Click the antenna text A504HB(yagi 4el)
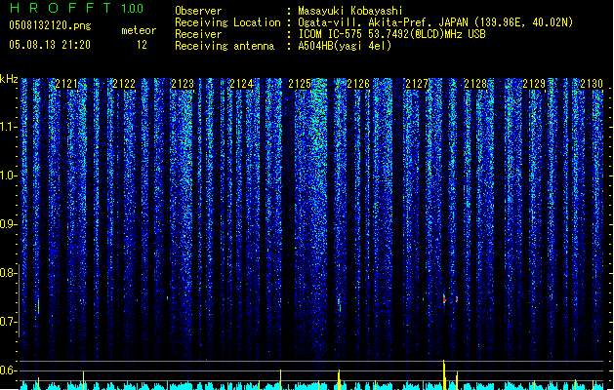Screen dimensions: 614x390 tap(345, 46)
